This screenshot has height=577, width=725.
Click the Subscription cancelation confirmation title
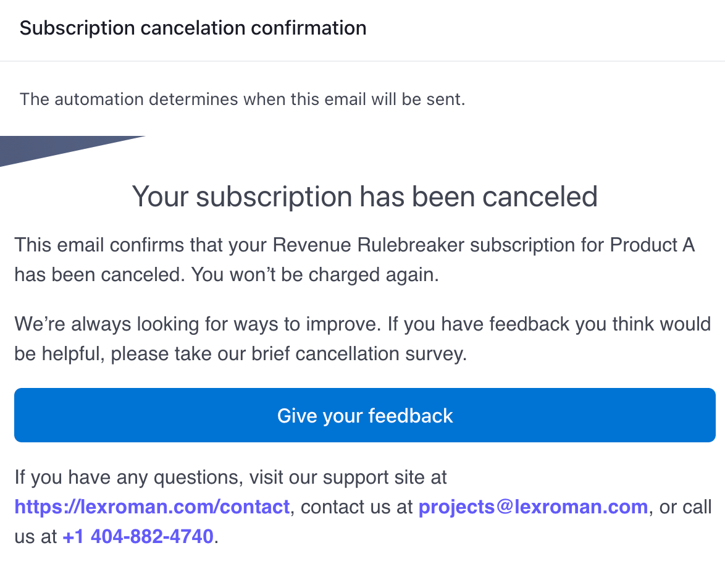point(193,28)
